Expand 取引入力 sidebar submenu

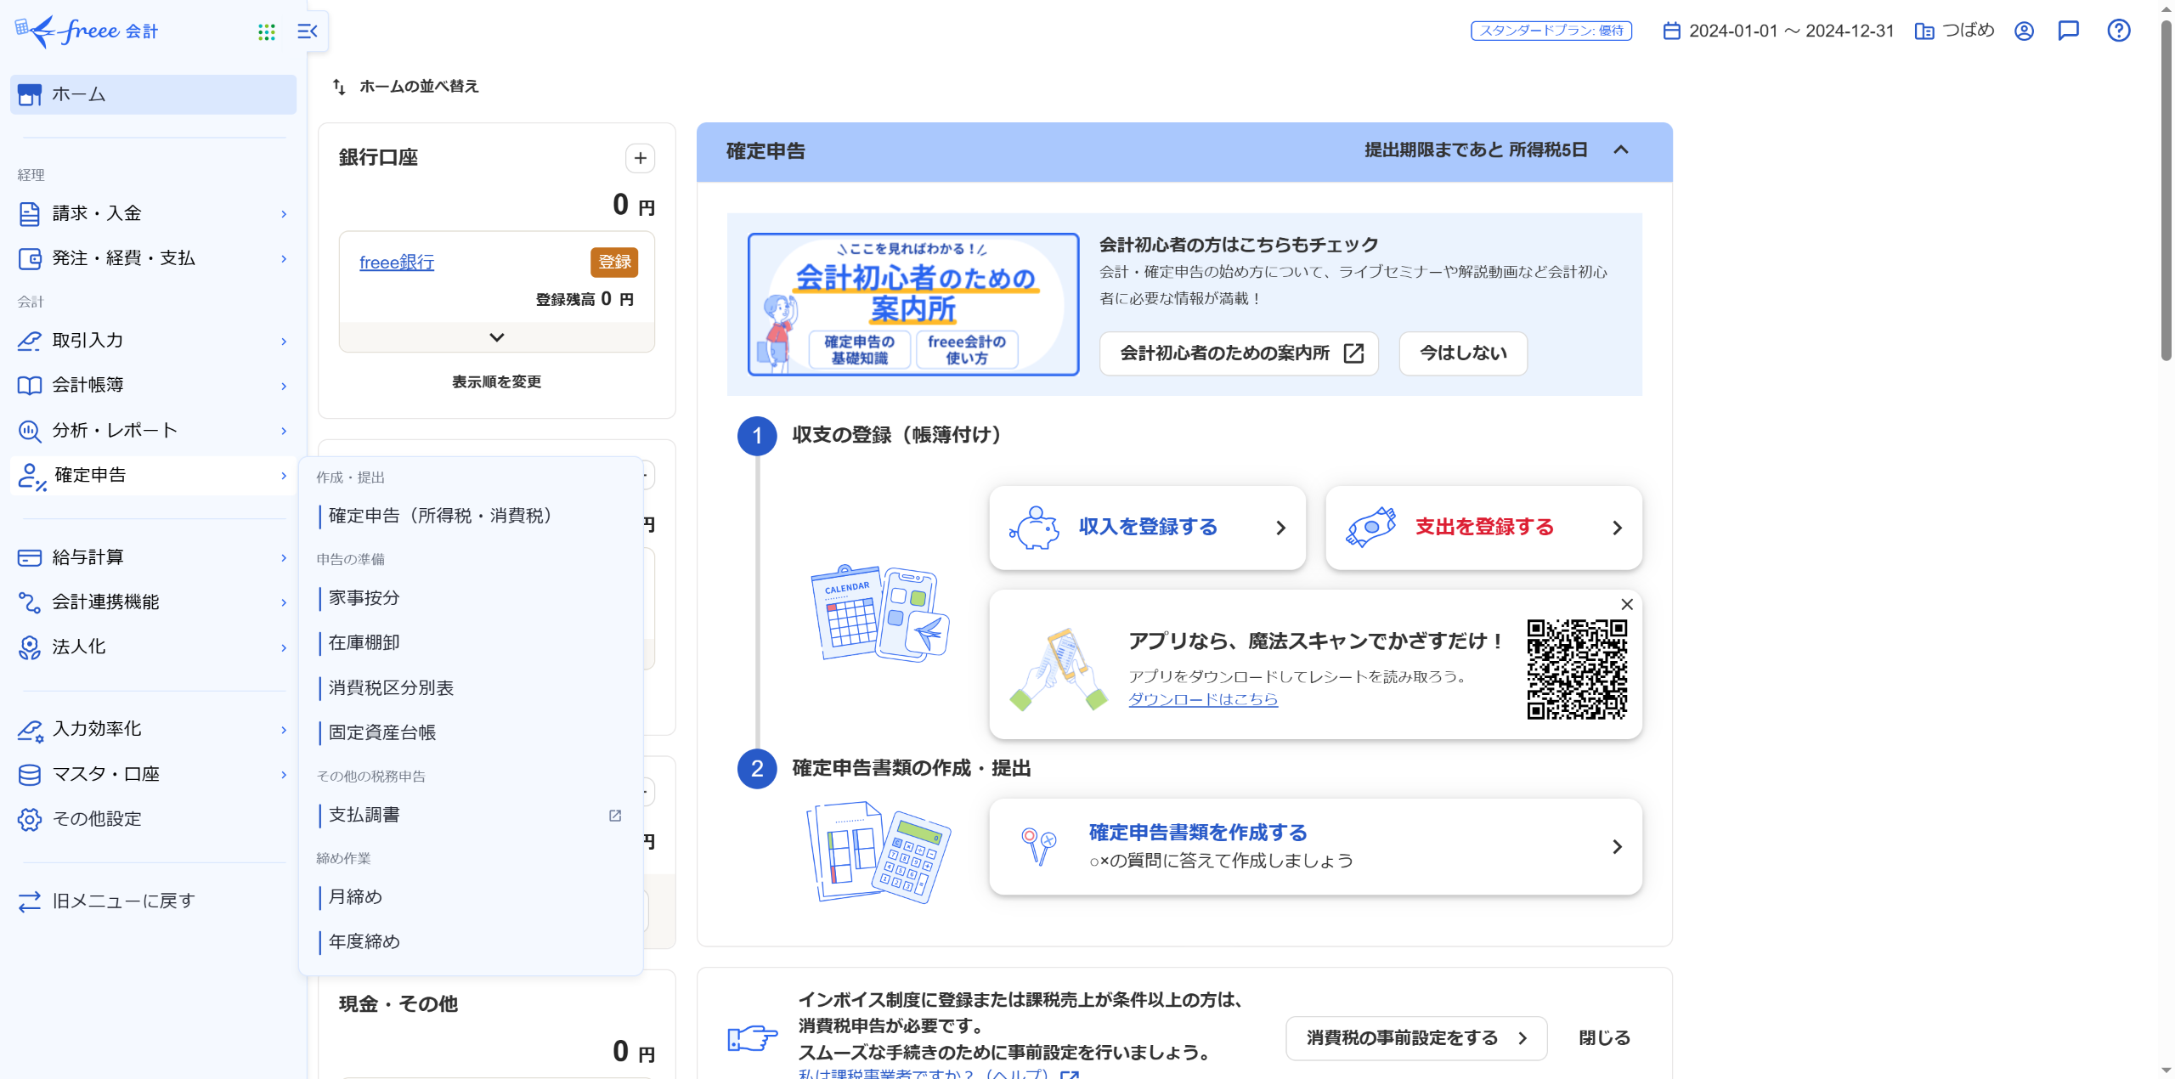click(x=153, y=341)
